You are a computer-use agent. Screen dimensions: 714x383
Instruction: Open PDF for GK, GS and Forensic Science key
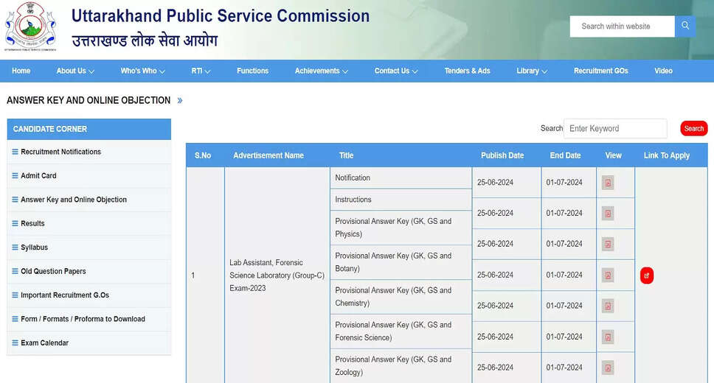click(608, 337)
